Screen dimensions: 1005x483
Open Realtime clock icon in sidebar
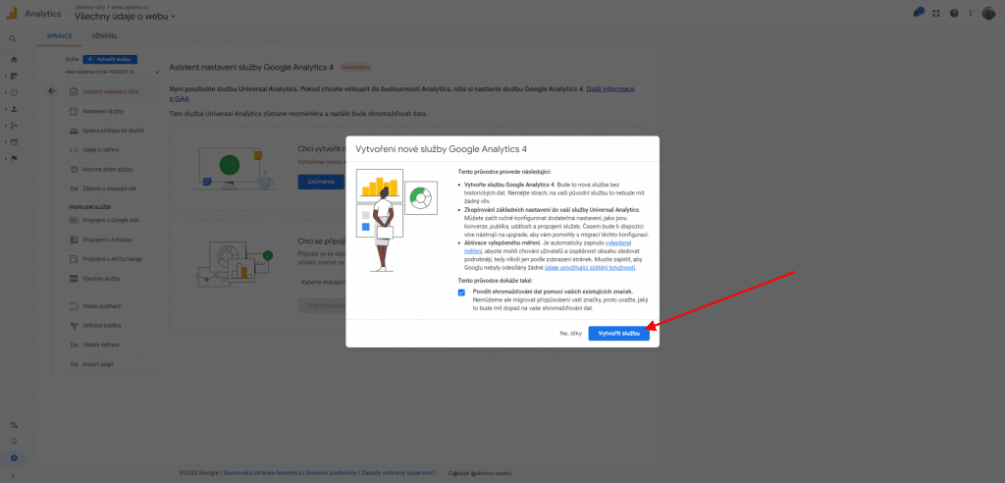coord(14,92)
